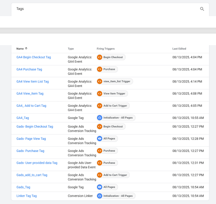
Task: Open Initialization - All Pages chip for GA4_Tag
Action: (x=116, y=118)
